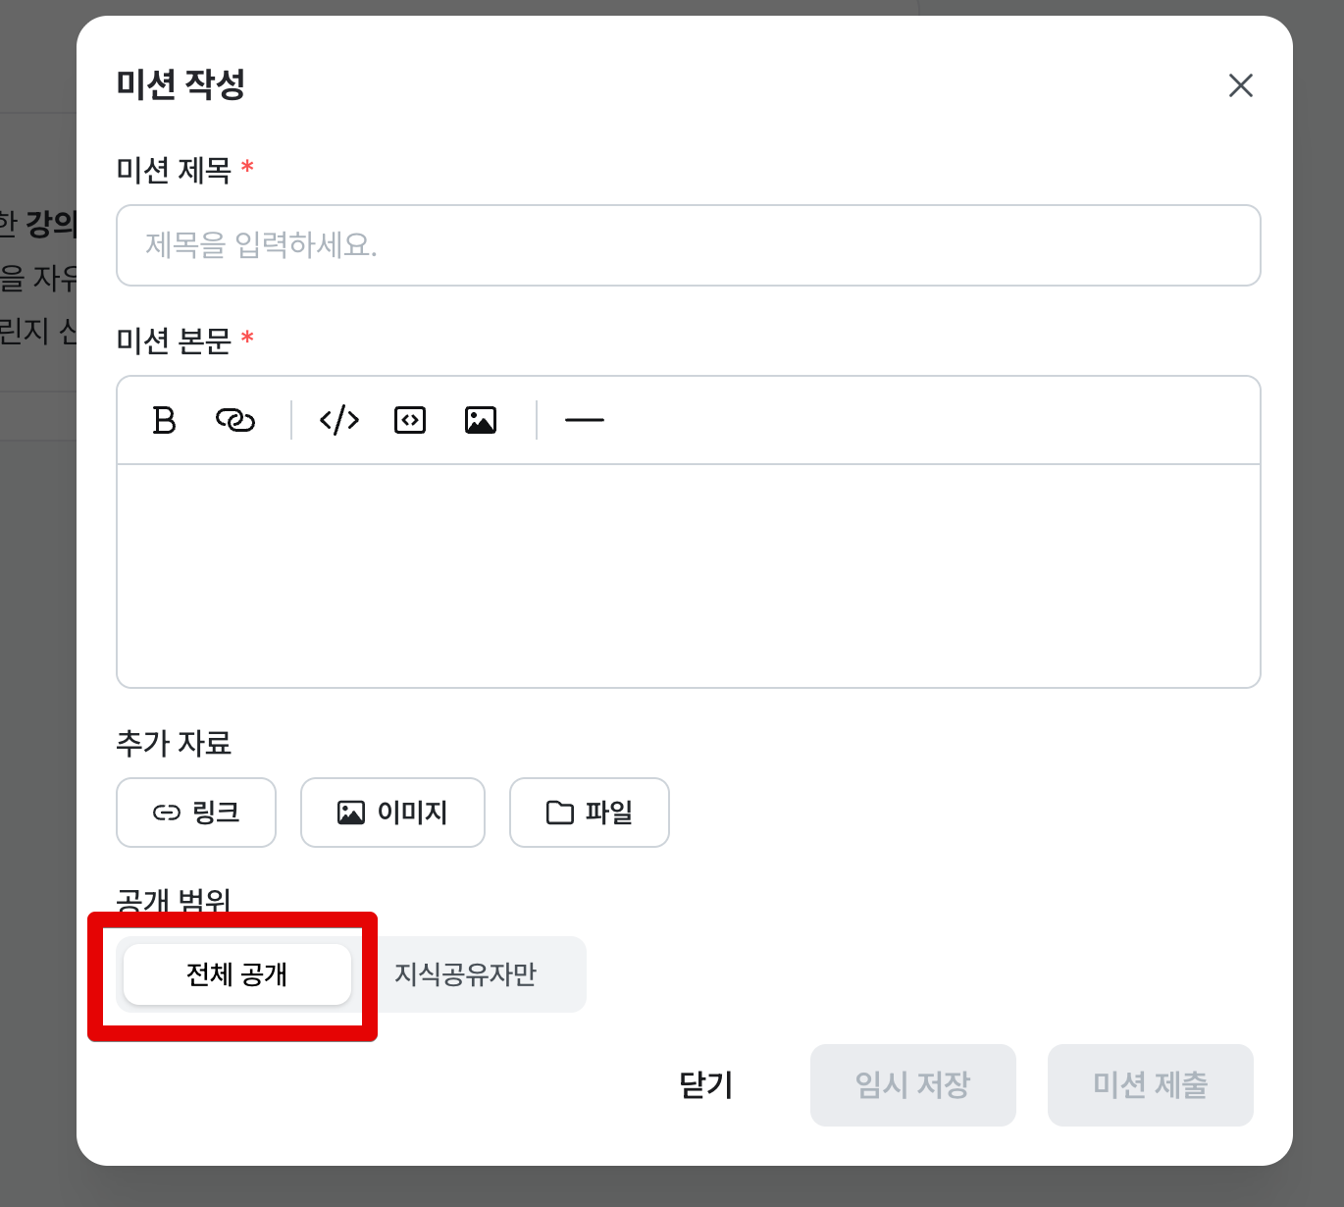
Task: Insert an image from the editor toolbar
Action: 481,420
